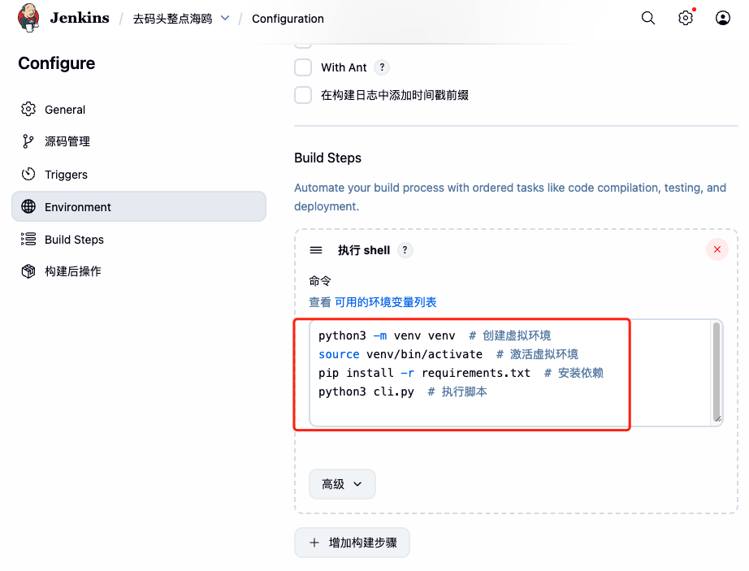
Task: Click the Environment globe icon
Action: point(28,207)
